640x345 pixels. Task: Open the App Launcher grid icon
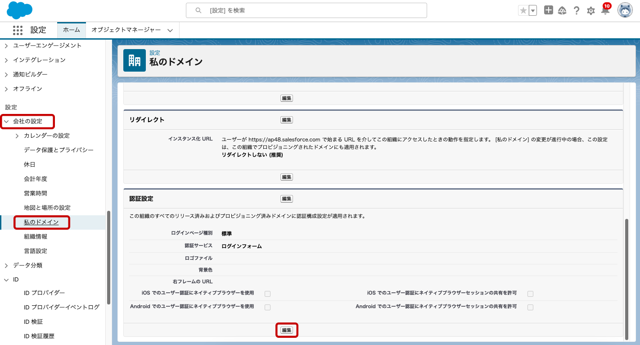[x=18, y=30]
